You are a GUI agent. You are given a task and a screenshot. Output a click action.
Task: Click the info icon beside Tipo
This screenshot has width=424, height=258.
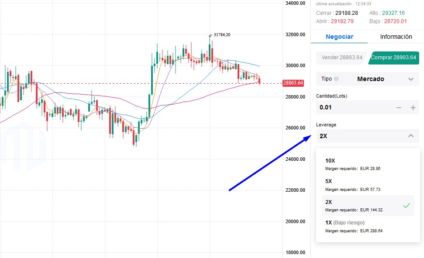336,79
